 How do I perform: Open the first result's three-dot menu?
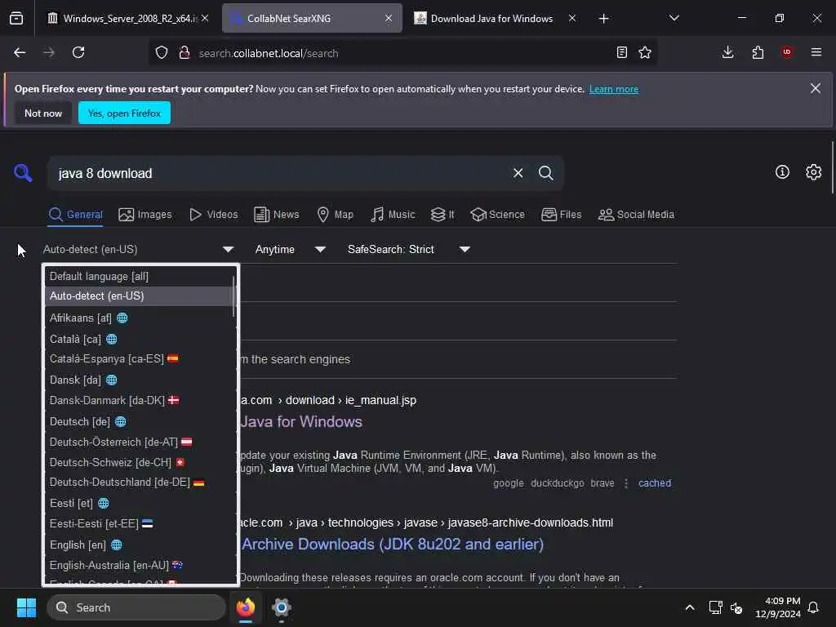(626, 483)
